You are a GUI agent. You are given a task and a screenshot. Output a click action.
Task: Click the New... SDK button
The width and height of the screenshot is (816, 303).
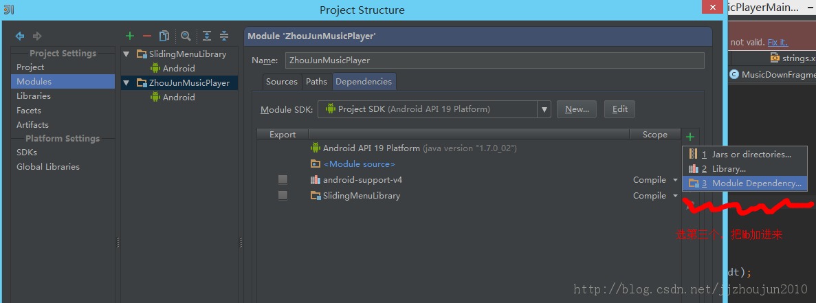pos(577,109)
